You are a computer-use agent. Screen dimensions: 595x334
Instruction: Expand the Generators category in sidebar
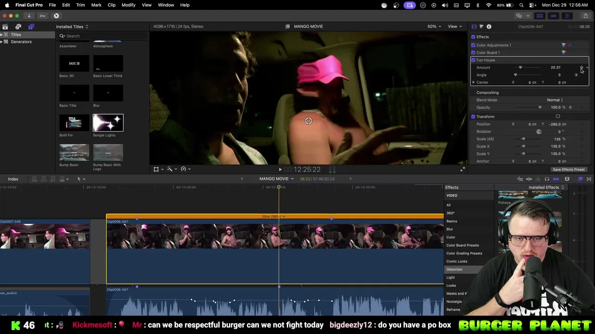click(2, 42)
